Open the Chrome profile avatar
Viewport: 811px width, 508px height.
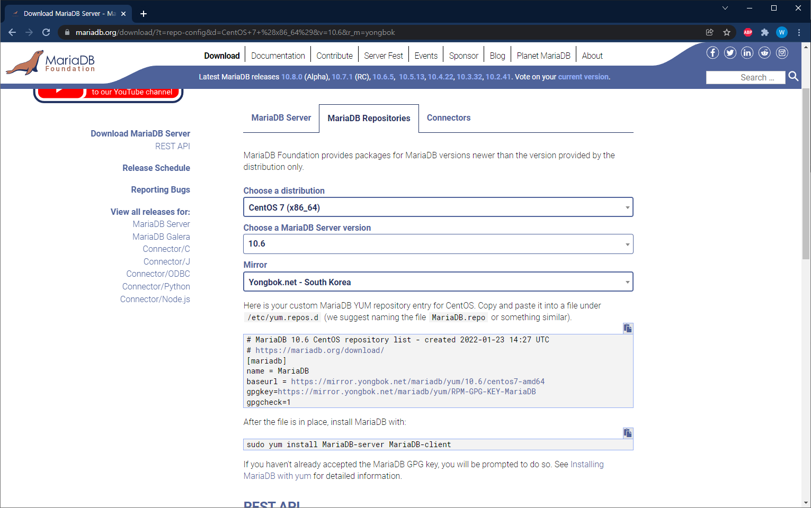tap(782, 32)
